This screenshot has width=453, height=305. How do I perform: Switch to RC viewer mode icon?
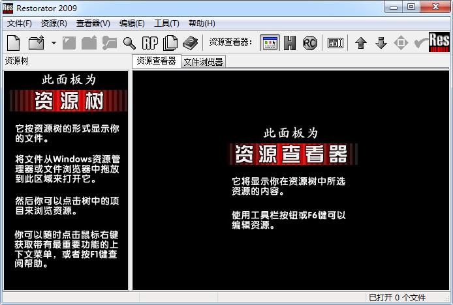click(x=309, y=43)
